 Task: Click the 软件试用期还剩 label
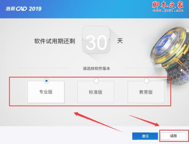55,41
